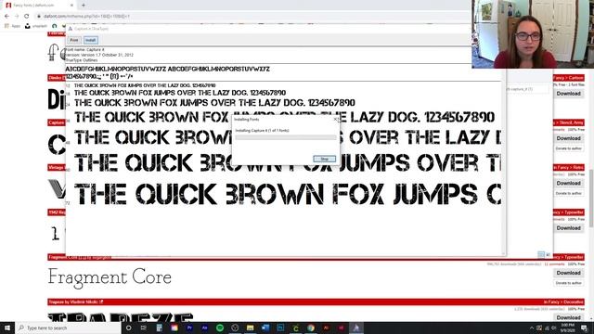Click the Type here to search box

point(68,328)
